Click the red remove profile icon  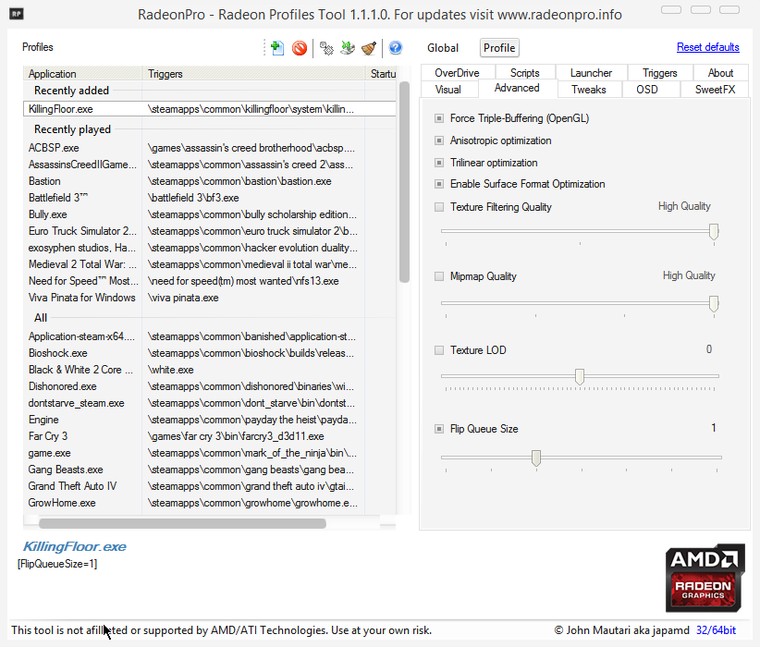[300, 48]
